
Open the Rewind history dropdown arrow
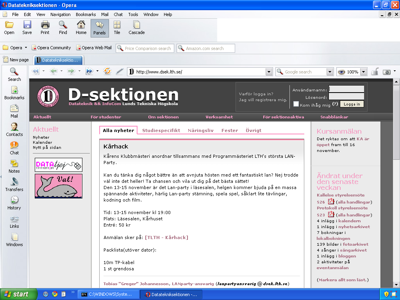coord(43,71)
